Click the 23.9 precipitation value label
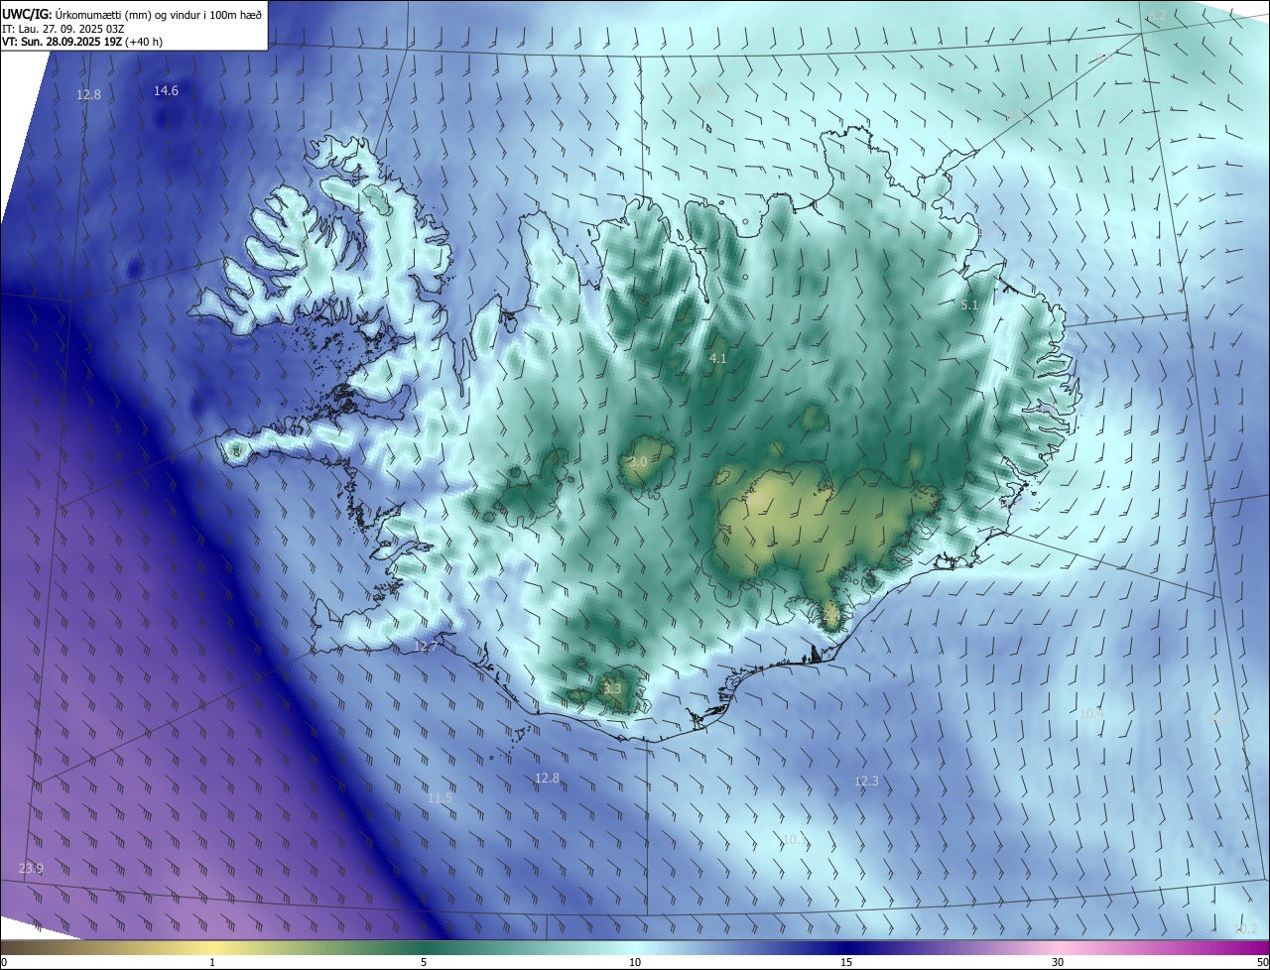 pos(31,869)
